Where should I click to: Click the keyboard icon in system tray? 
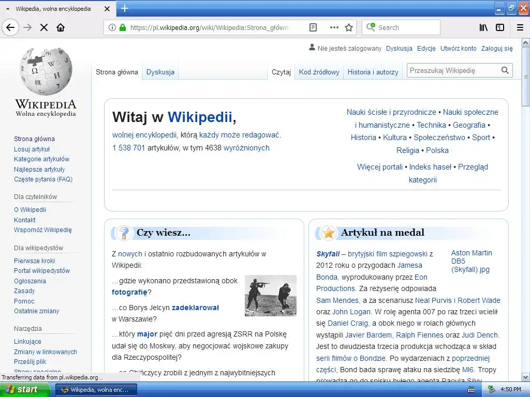tap(470, 390)
